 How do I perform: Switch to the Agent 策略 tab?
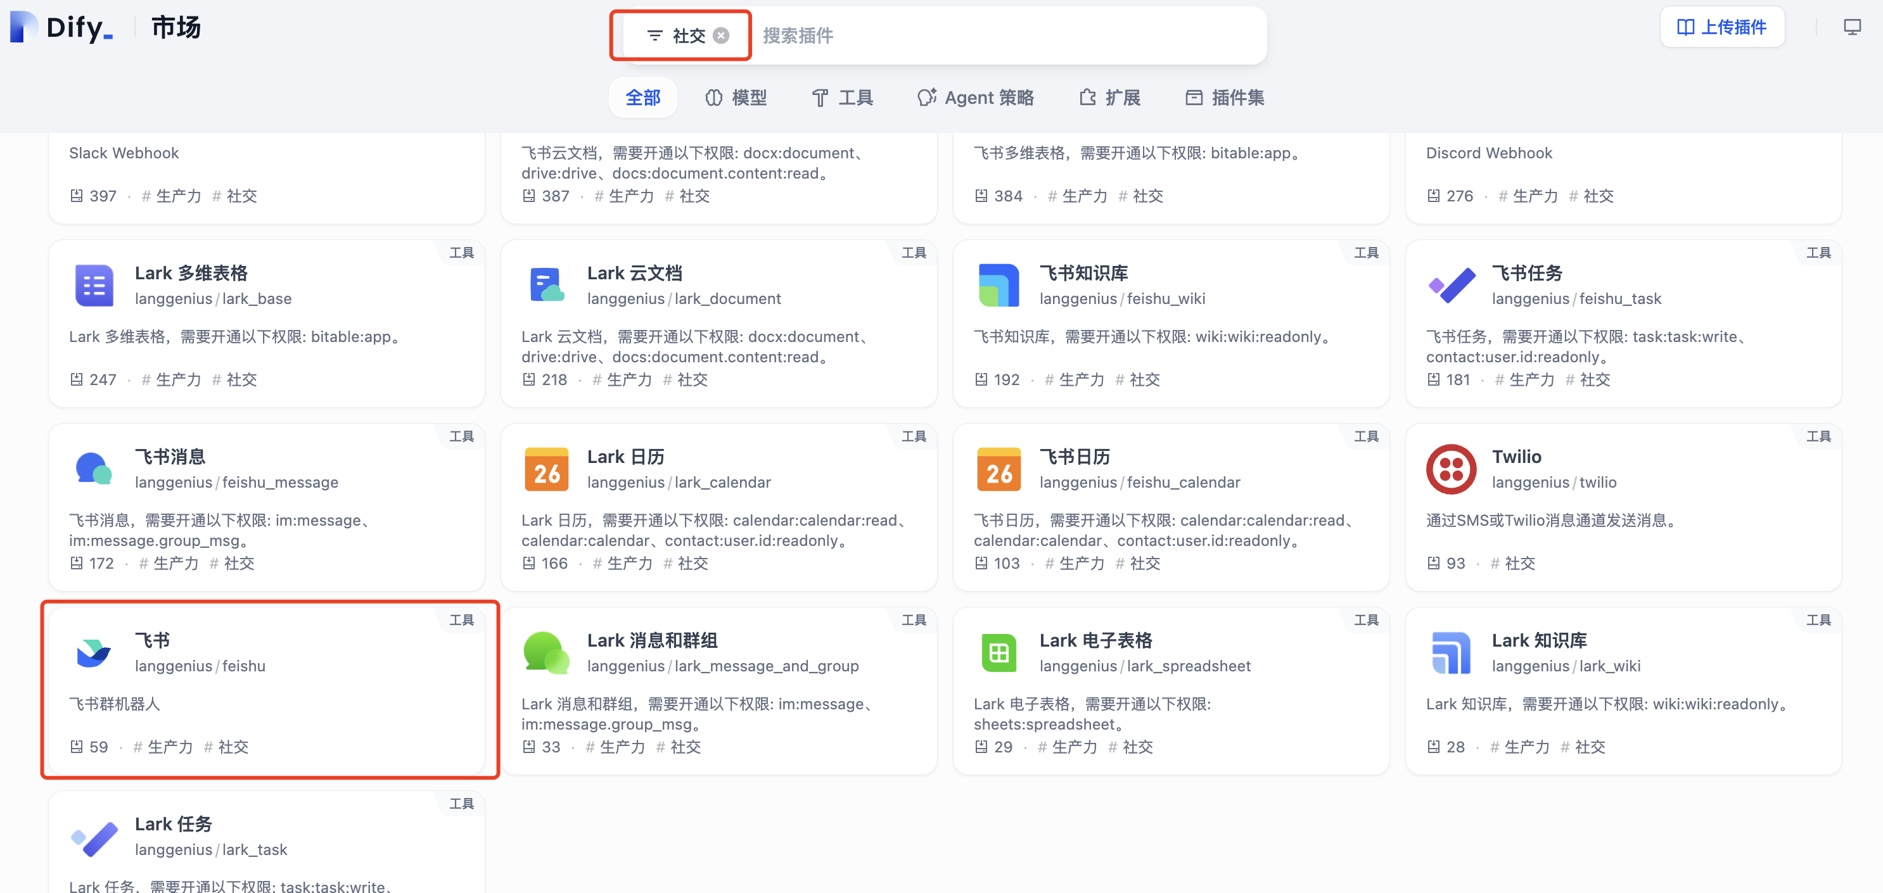click(x=975, y=97)
